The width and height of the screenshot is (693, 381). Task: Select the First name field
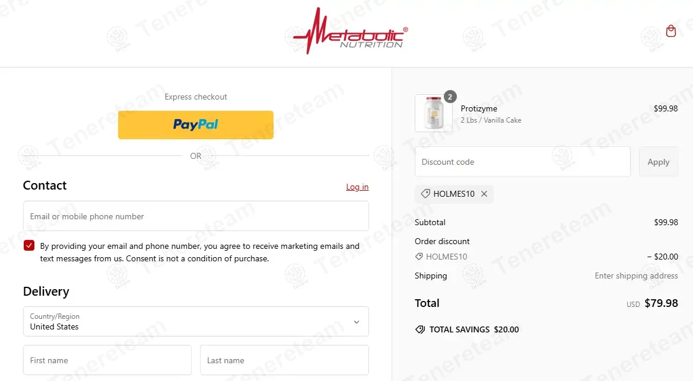pos(107,360)
